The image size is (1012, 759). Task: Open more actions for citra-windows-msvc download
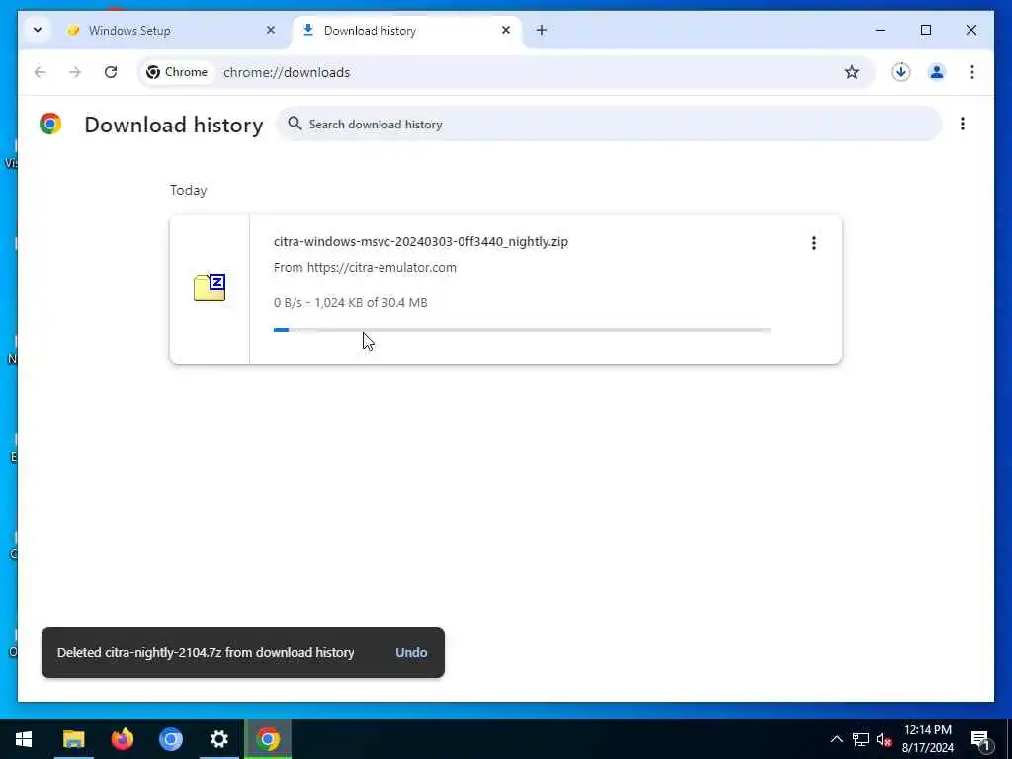814,243
